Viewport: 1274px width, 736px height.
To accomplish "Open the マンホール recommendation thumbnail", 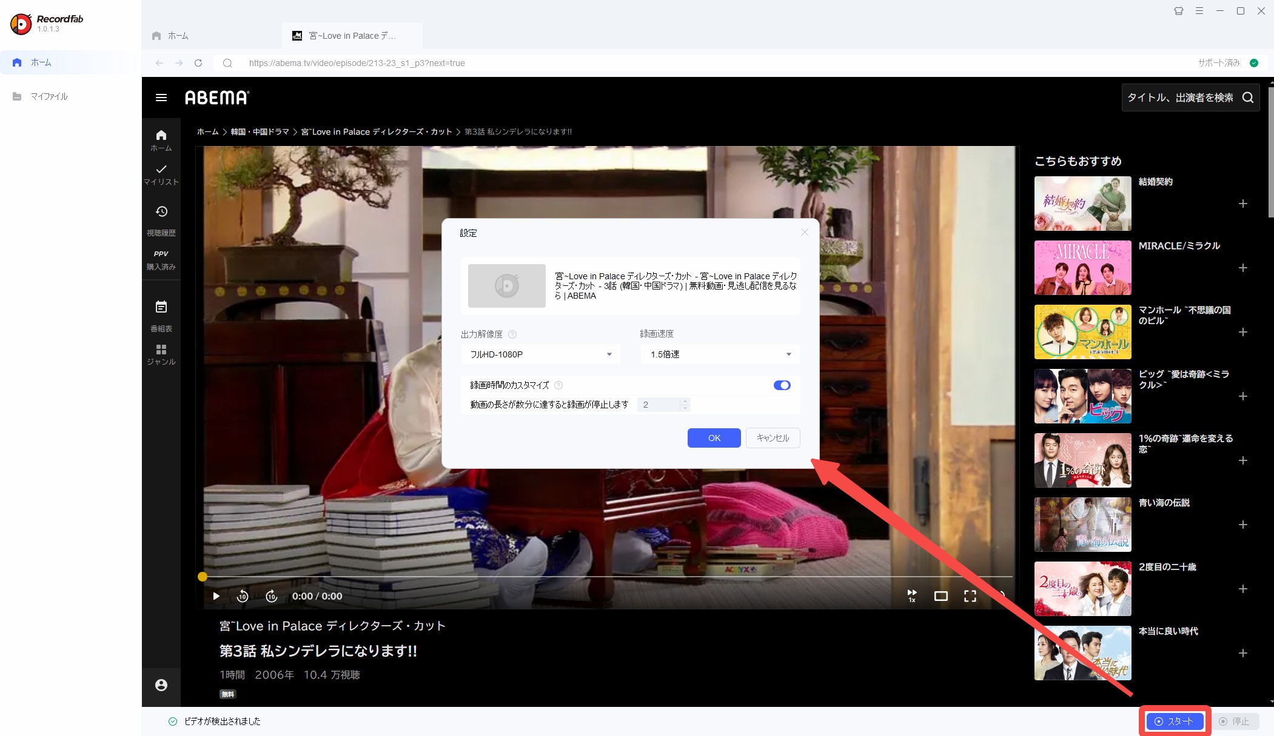I will click(x=1083, y=332).
